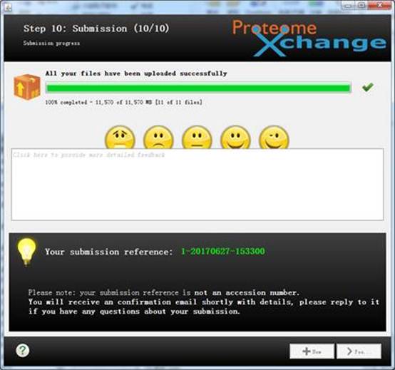This screenshot has width=395, height=370.
Task: Start a new submission with New button
Action: click(x=312, y=351)
